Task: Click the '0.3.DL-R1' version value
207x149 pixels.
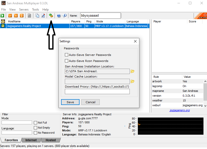Action: coord(189,96)
